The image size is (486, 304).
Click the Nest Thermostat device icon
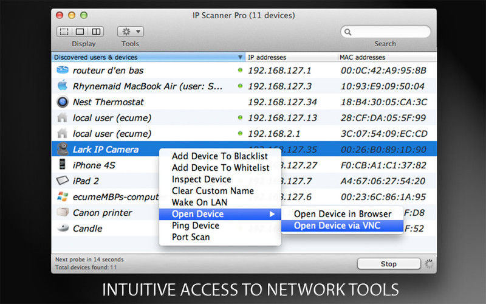point(61,102)
